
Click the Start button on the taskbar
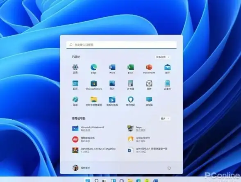click(x=88, y=180)
